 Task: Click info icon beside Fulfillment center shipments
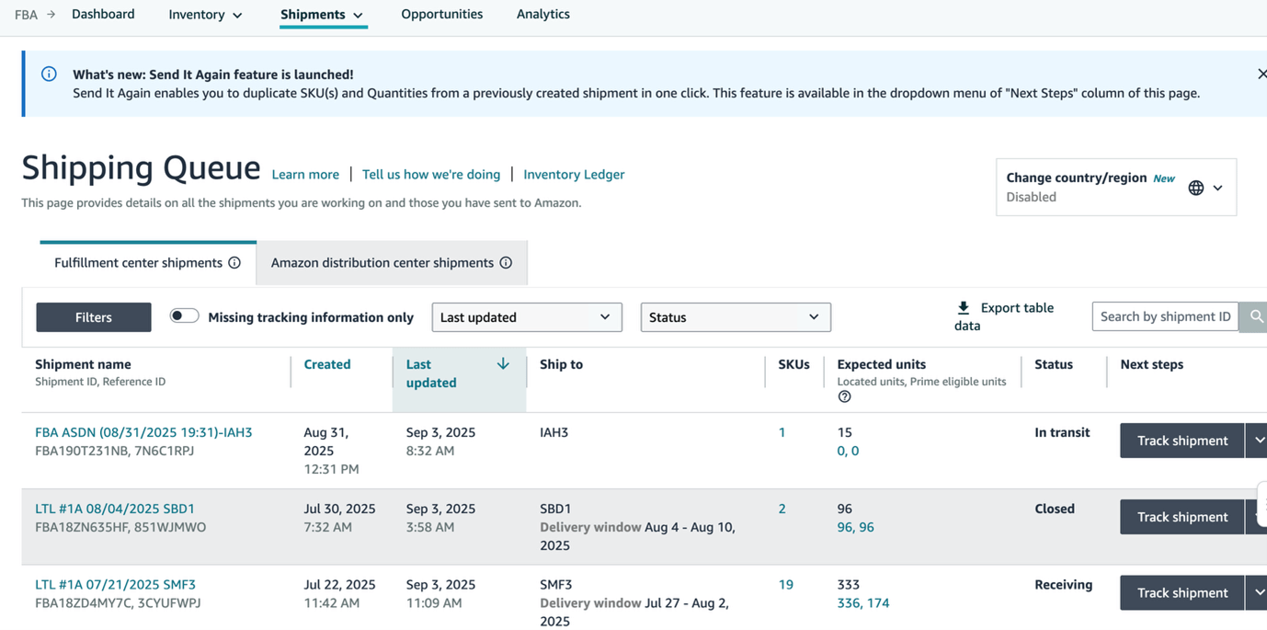(x=234, y=263)
